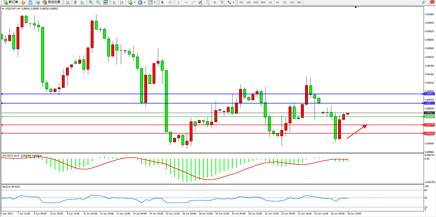Zoom out of the chart
Screen dimensions: 436x217
(98, 3)
